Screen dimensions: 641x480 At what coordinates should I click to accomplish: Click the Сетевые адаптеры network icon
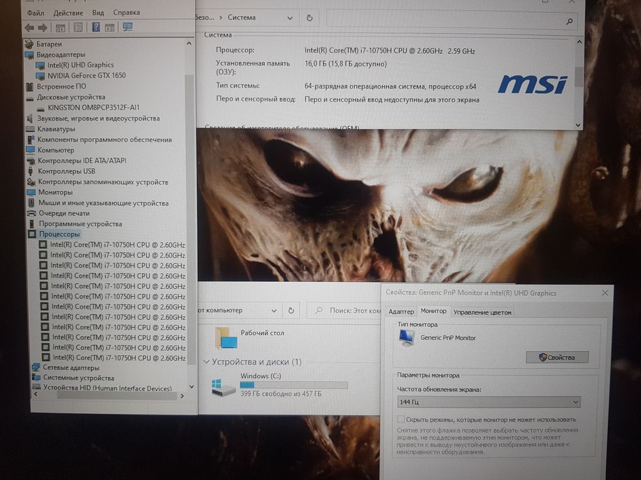36,367
